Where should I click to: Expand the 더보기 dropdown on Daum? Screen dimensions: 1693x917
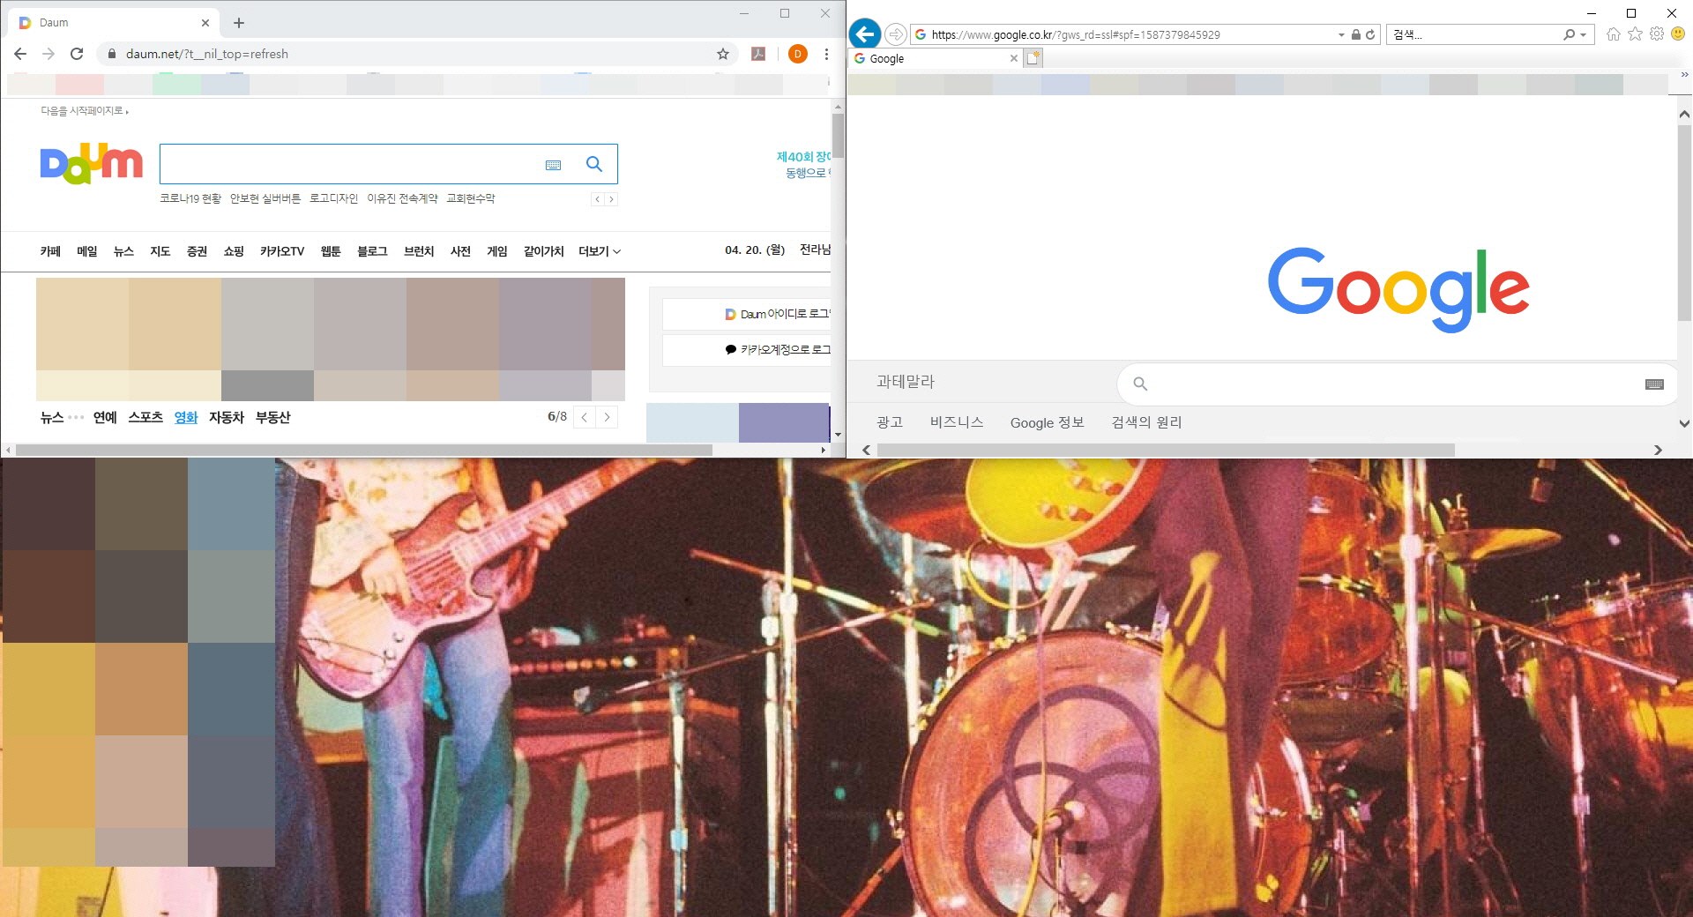[600, 251]
